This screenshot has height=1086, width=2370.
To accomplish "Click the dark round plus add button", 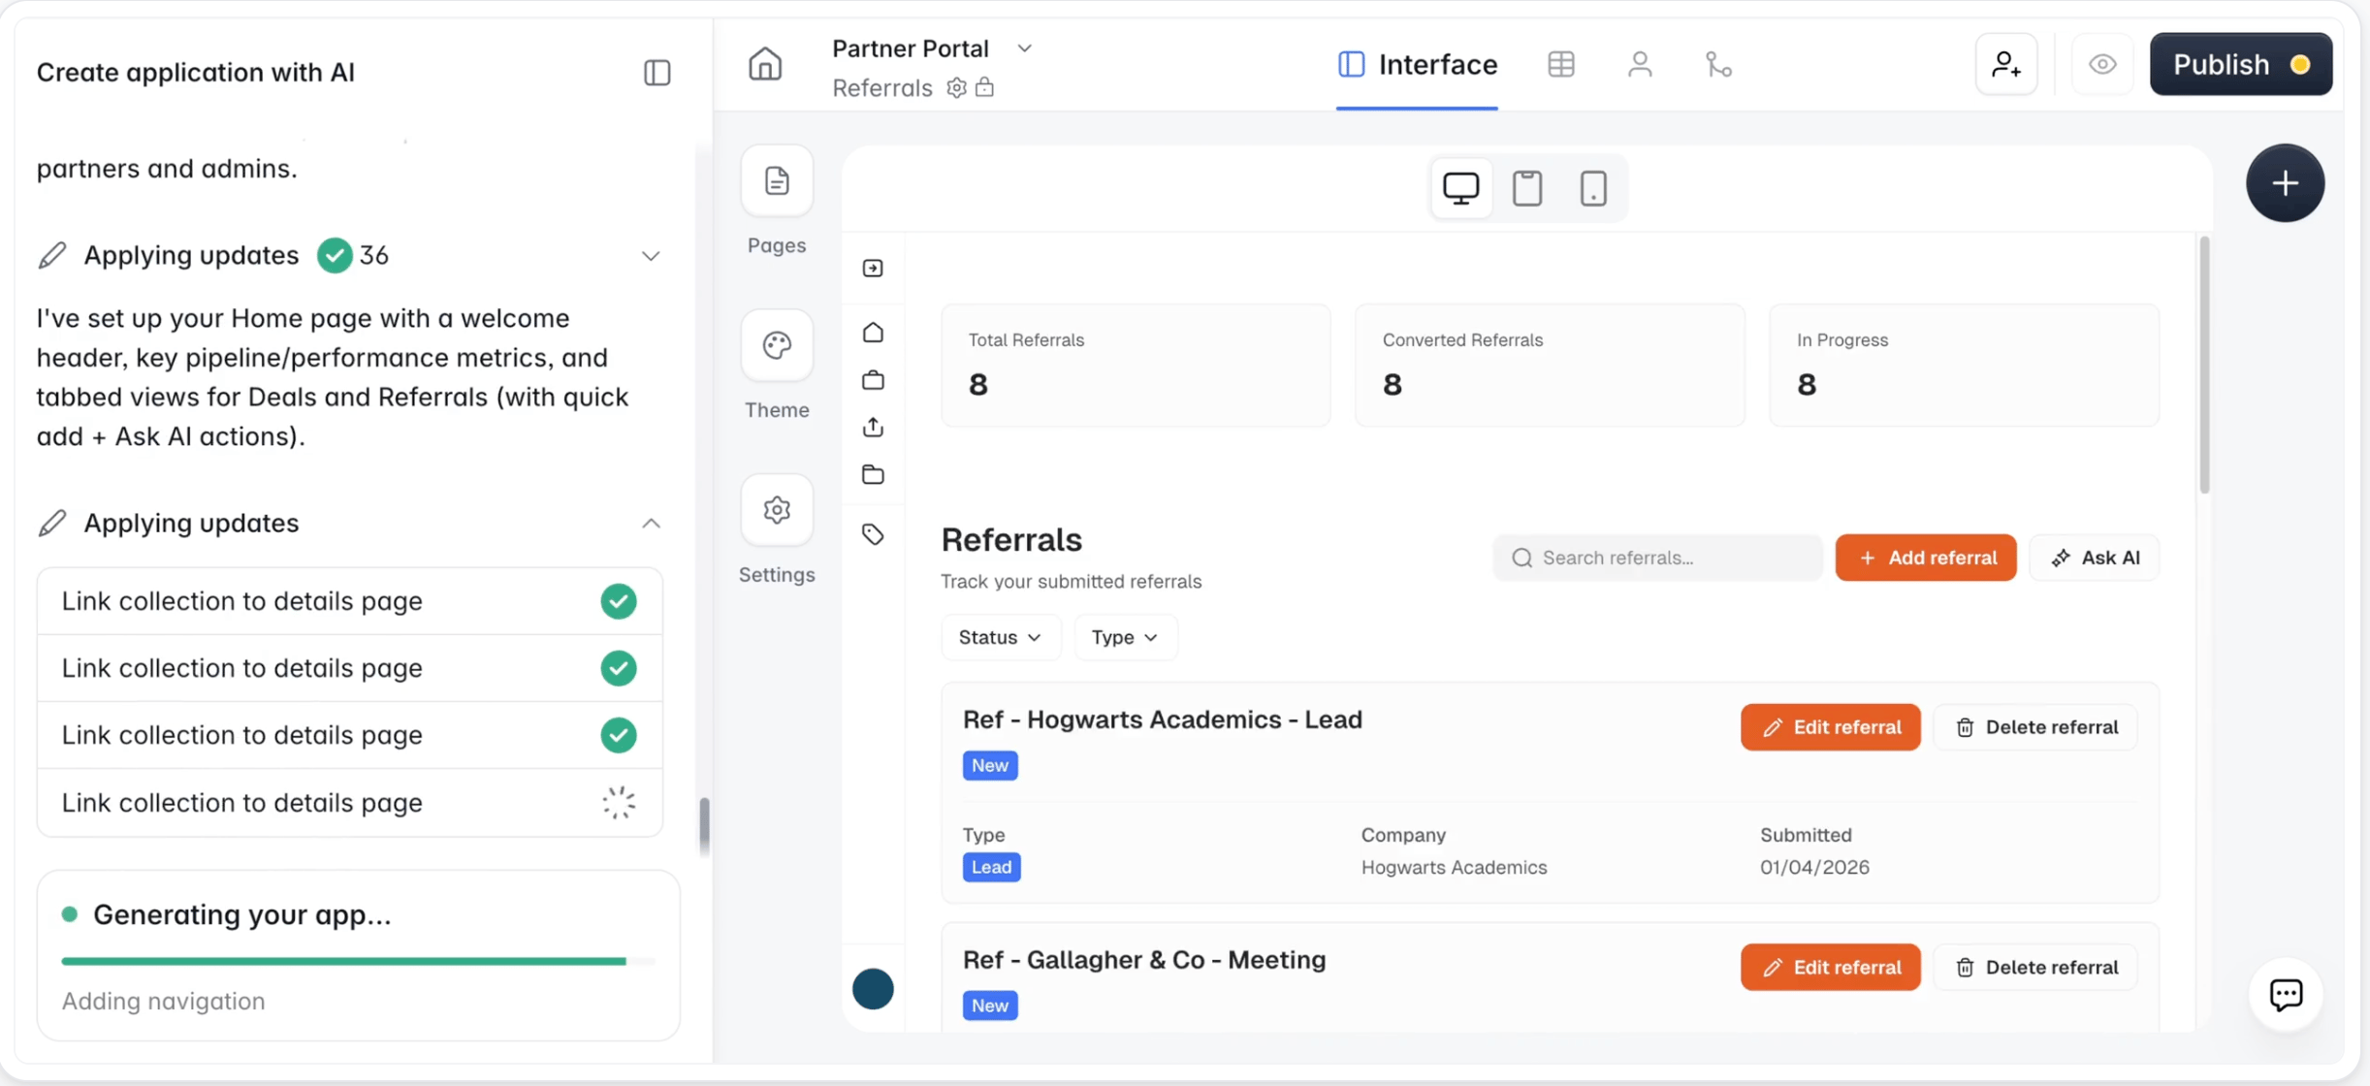I will (2285, 183).
